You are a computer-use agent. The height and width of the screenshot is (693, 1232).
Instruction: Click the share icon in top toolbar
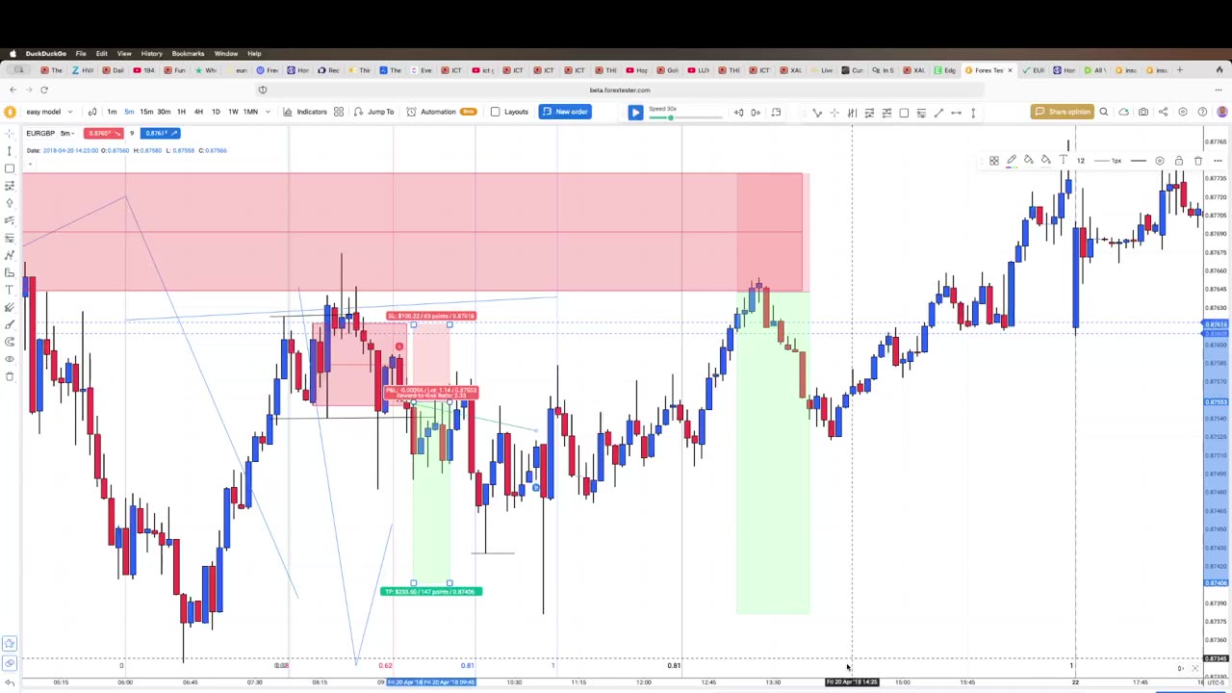(x=1163, y=113)
